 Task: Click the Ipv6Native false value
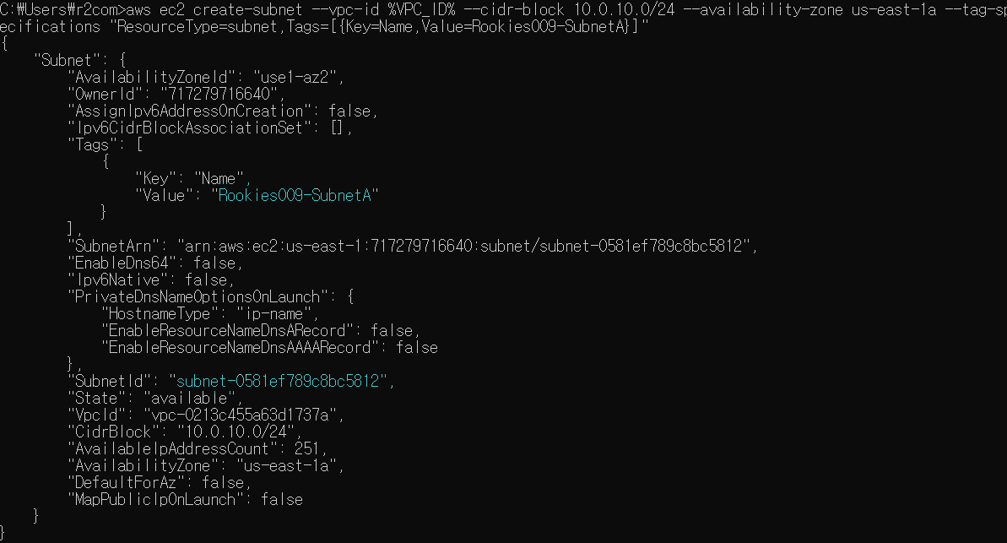point(205,280)
